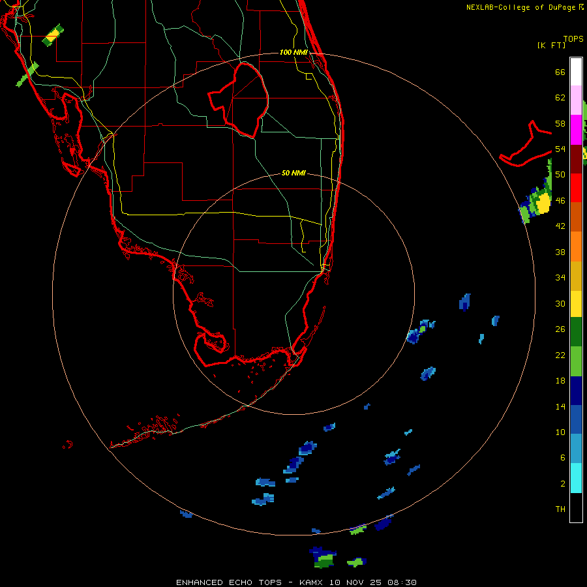Click the yellow 34 kft legend swatch
This screenshot has width=587, height=587.
(576, 304)
